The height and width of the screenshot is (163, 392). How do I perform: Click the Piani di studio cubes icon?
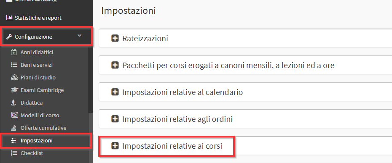pos(14,78)
